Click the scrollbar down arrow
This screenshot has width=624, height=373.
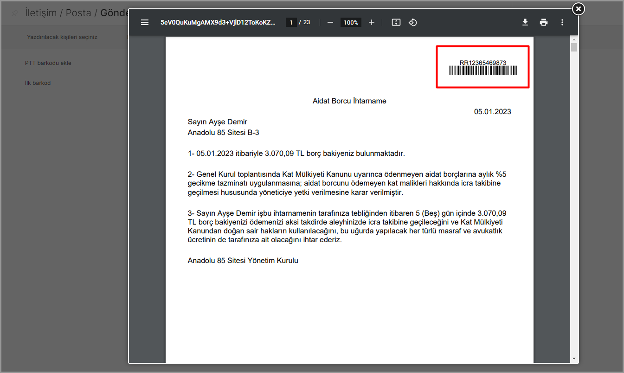(574, 359)
